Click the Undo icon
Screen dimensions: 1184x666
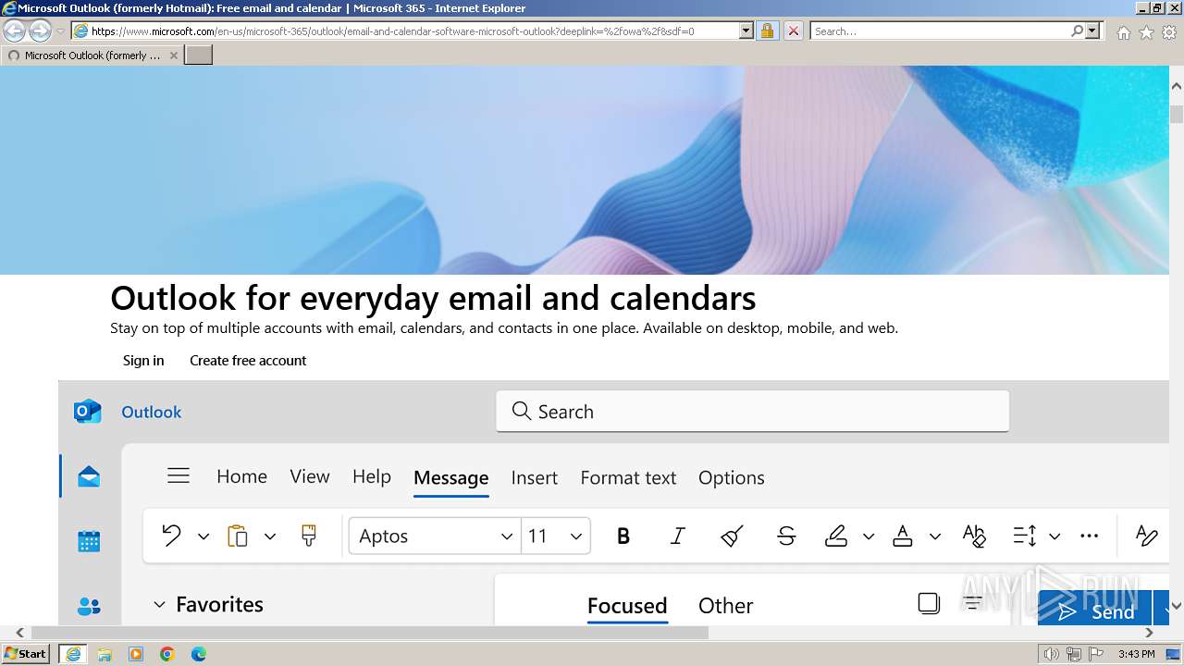tap(171, 536)
